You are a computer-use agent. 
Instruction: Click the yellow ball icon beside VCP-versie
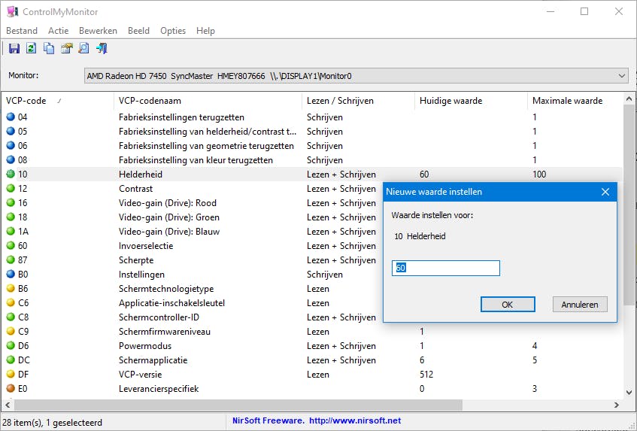pos(11,375)
